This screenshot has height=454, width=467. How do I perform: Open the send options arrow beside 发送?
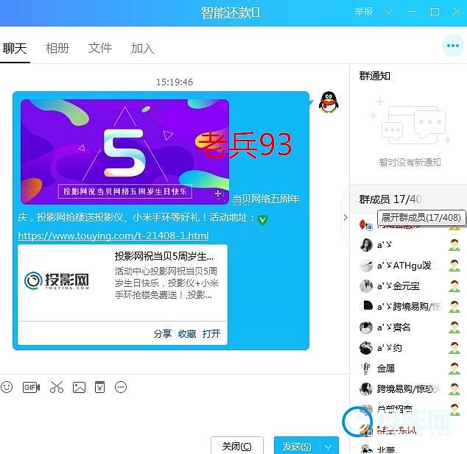pos(329,447)
